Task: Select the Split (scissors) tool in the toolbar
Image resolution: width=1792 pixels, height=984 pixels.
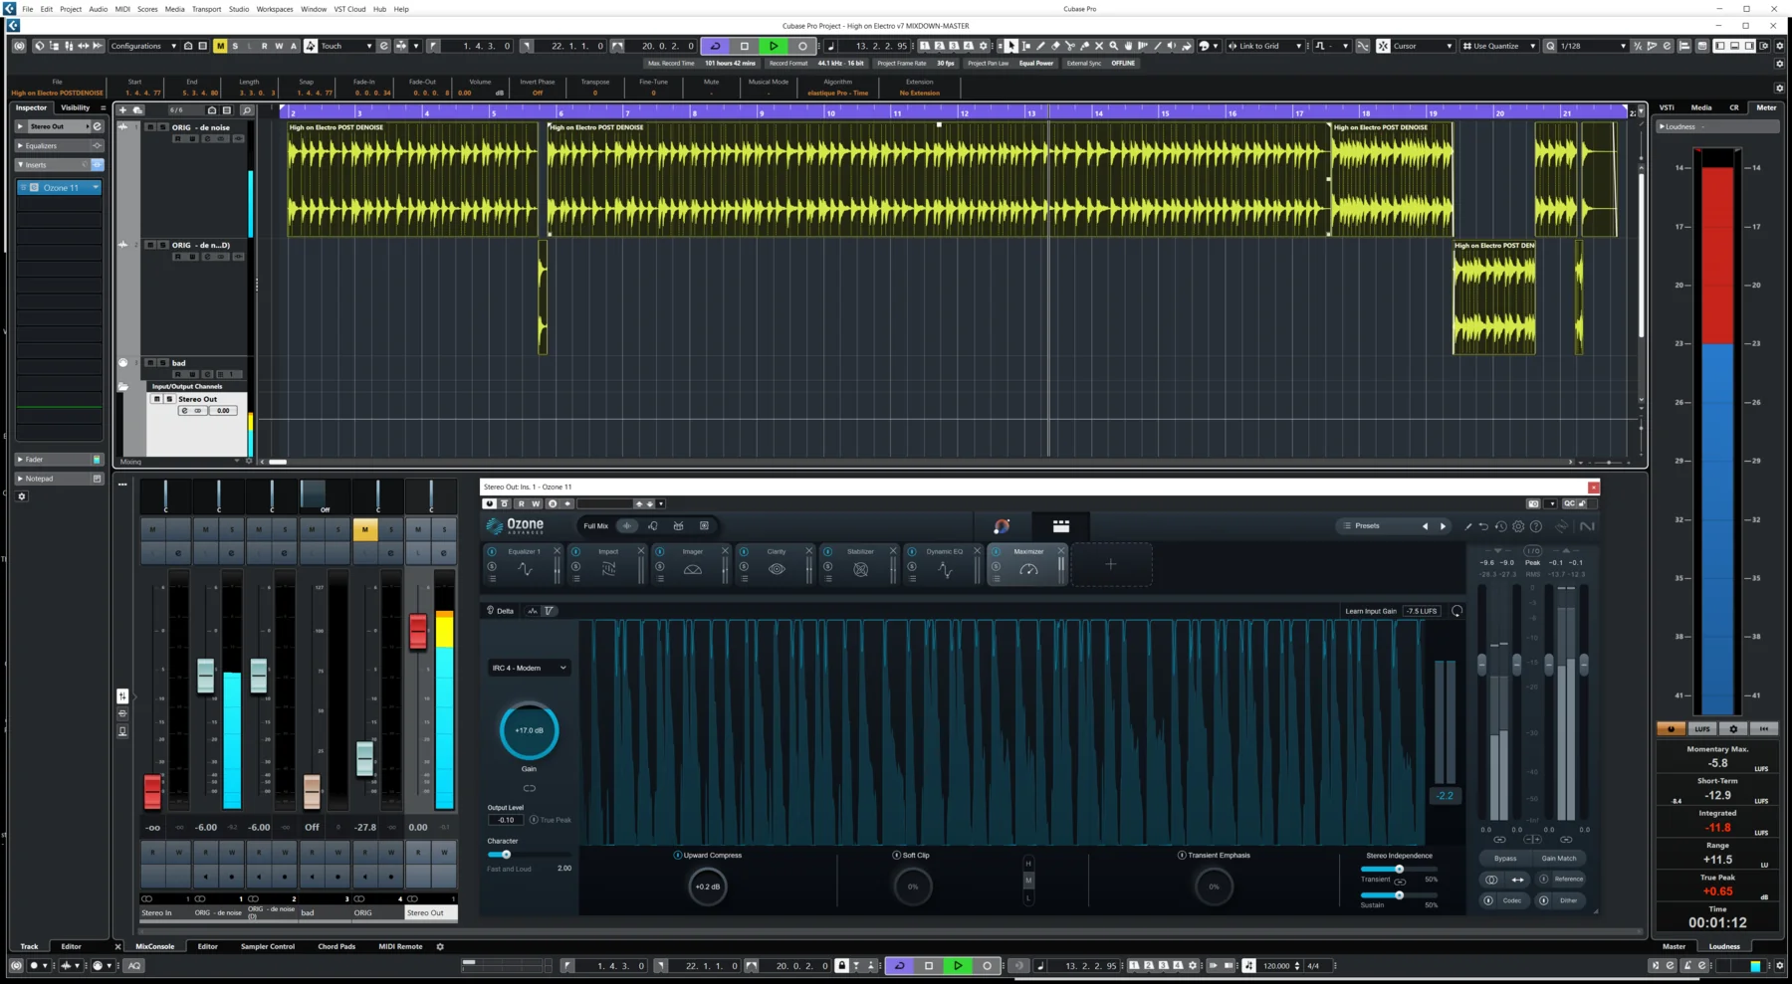Action: coord(1070,46)
